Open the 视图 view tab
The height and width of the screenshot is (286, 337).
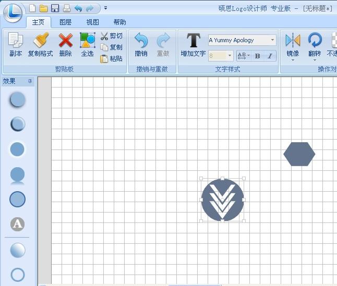pyautogui.click(x=92, y=22)
